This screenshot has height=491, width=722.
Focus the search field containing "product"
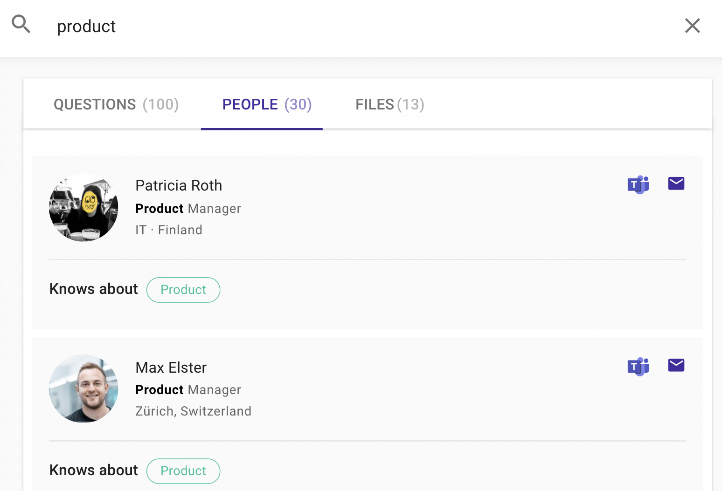[326, 27]
